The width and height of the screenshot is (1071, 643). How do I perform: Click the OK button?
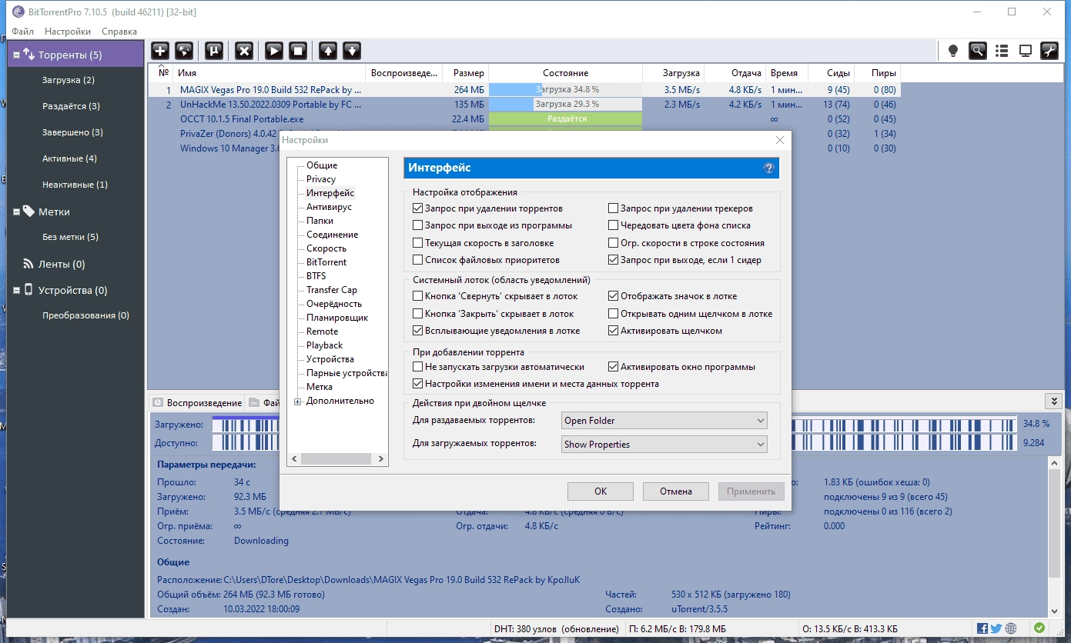click(x=601, y=491)
